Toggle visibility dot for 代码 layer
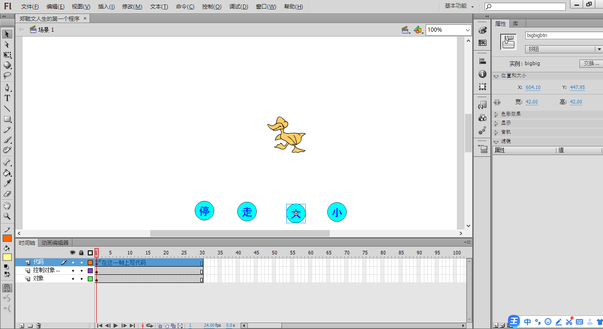Viewport: 603px width, 329px height. [x=73, y=262]
